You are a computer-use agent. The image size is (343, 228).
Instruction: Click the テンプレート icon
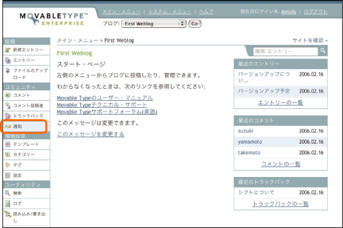[8, 144]
